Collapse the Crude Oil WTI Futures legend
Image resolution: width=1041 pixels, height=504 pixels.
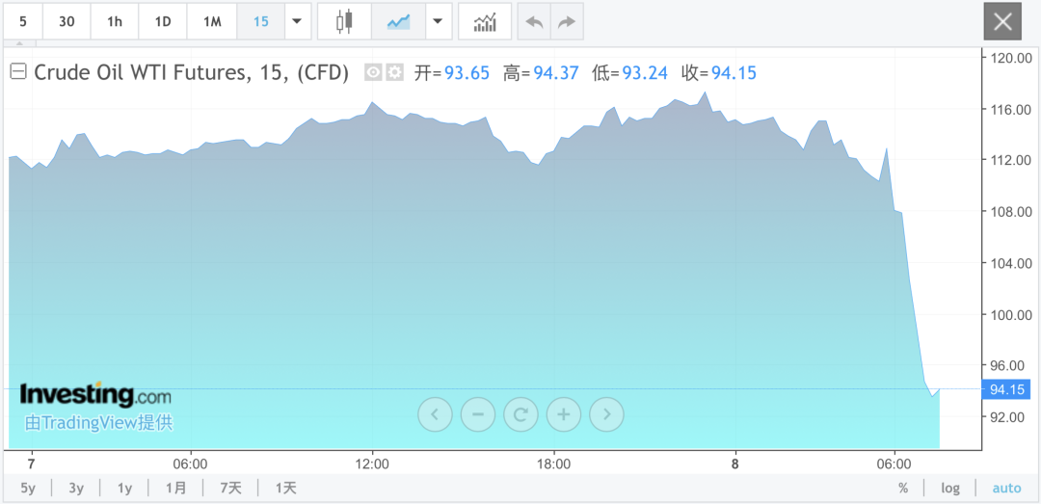click(17, 72)
